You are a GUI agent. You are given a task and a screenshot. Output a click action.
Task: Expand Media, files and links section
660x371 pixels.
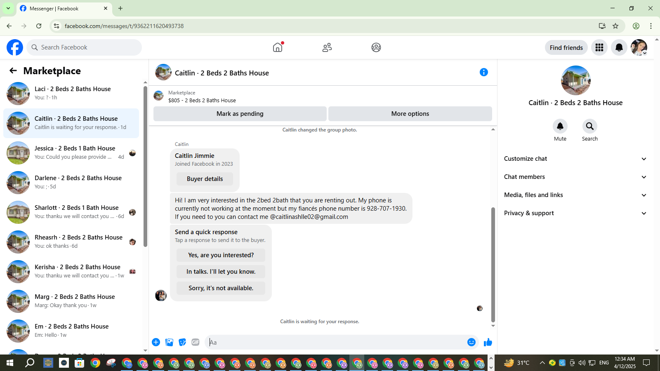(x=575, y=195)
